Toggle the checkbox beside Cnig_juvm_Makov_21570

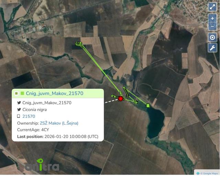pos(16,93)
